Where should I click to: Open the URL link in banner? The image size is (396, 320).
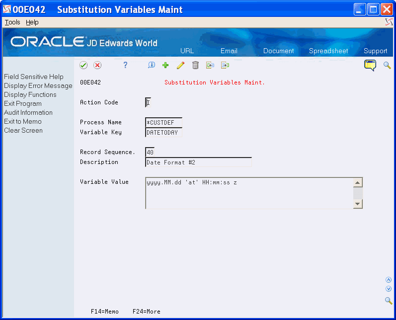click(187, 51)
